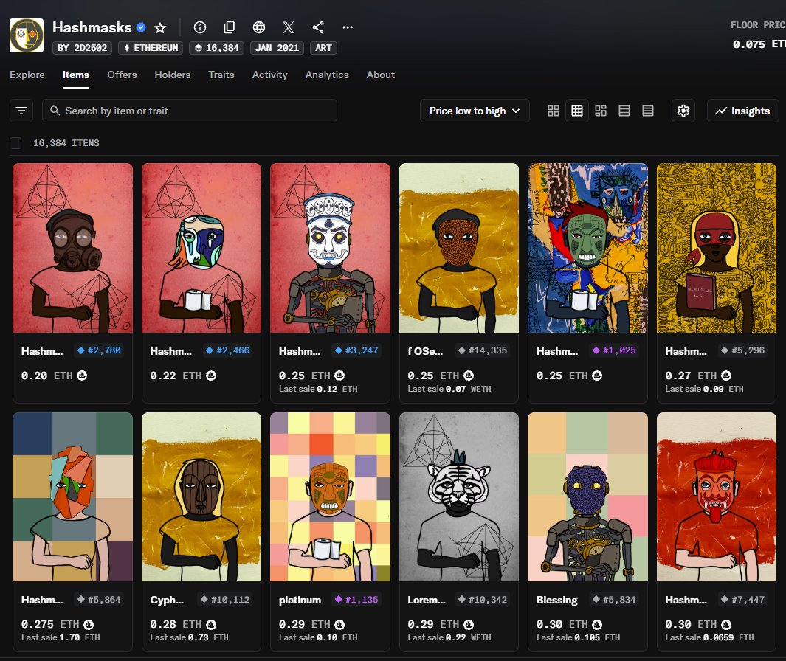
Task: Click the verified badge next to Hashmasks
Action: (x=142, y=27)
